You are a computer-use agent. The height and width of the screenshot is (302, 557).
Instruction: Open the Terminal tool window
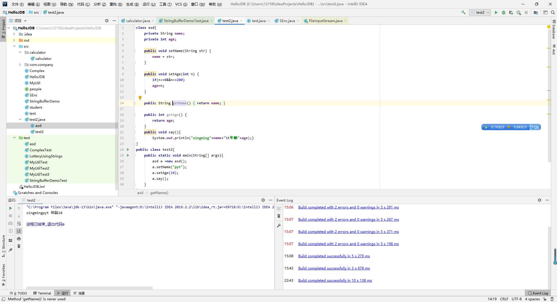tap(42, 293)
